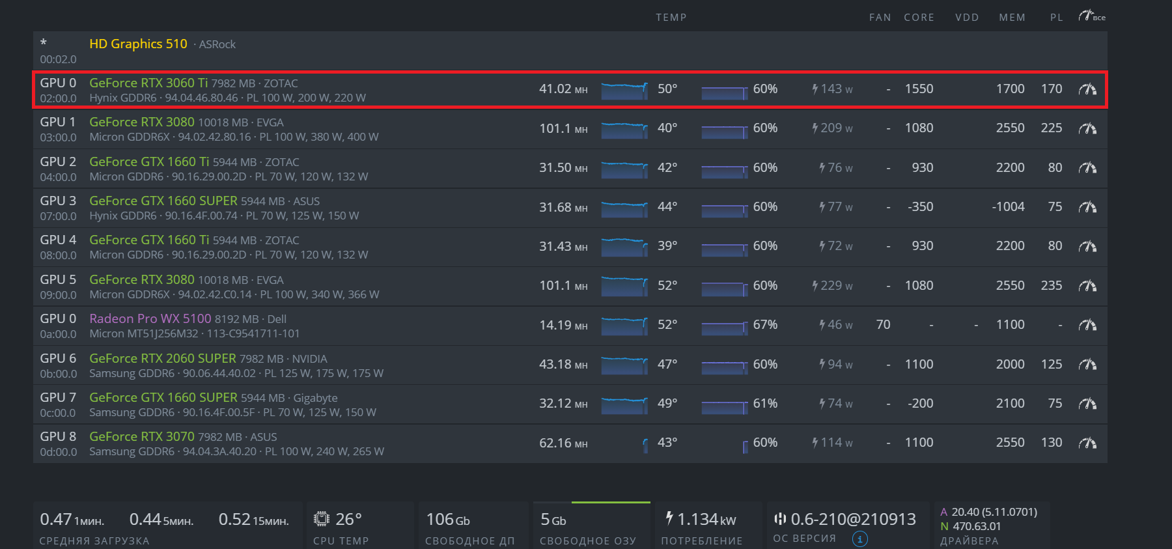
Task: Click the MEM column header
Action: tap(1012, 18)
